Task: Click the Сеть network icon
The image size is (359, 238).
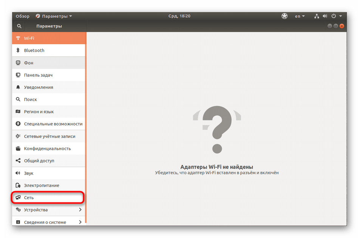Action: pos(18,197)
